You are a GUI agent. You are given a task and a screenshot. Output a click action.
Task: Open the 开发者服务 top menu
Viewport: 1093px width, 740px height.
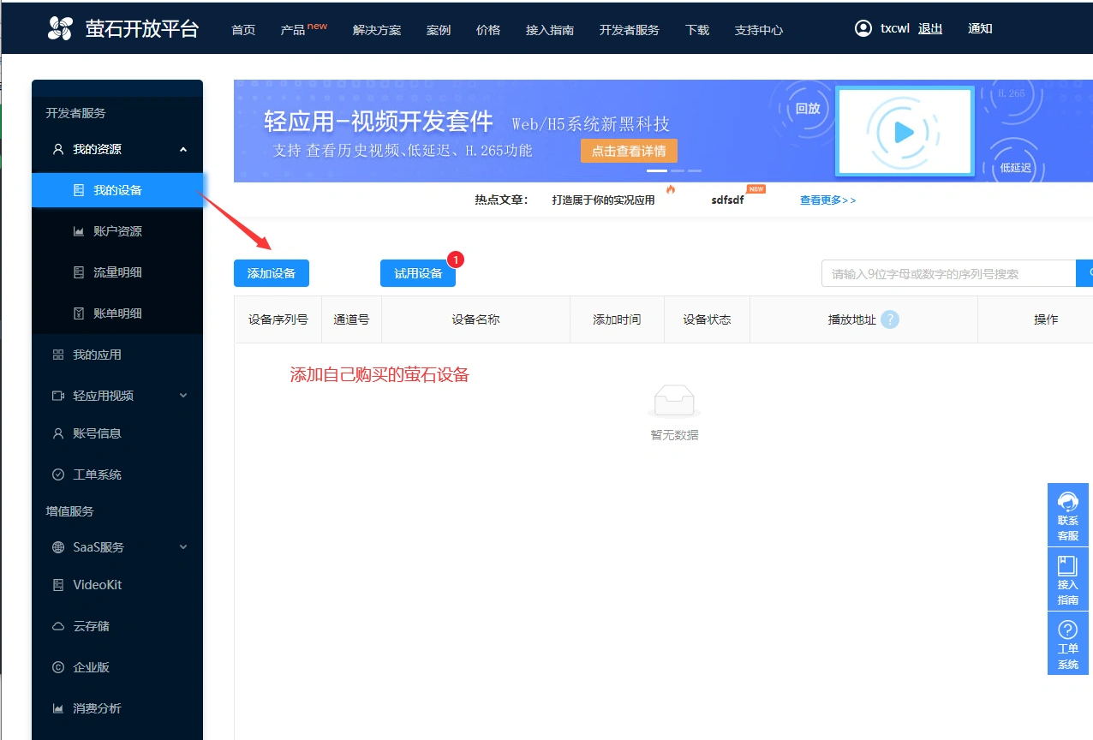[630, 29]
